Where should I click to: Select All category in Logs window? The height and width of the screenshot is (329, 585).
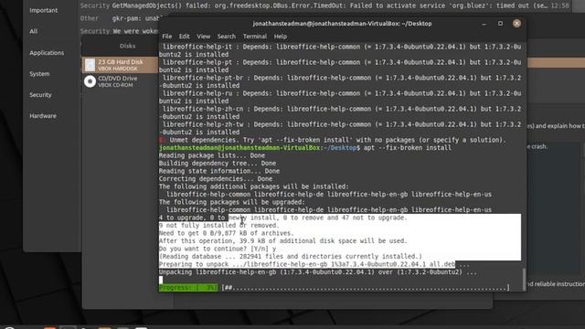[34, 31]
